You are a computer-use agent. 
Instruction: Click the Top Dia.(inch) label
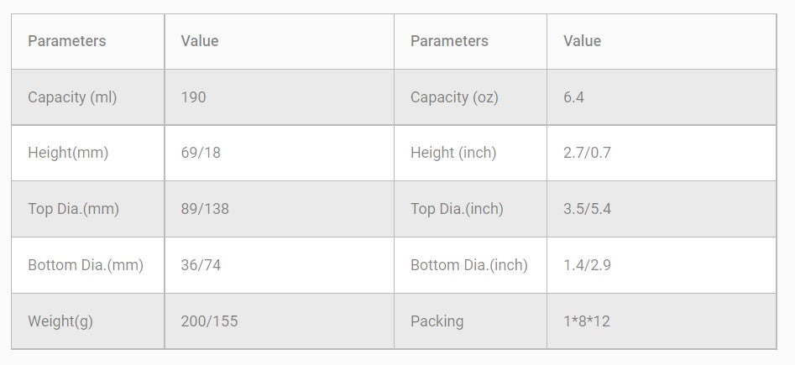coord(457,209)
